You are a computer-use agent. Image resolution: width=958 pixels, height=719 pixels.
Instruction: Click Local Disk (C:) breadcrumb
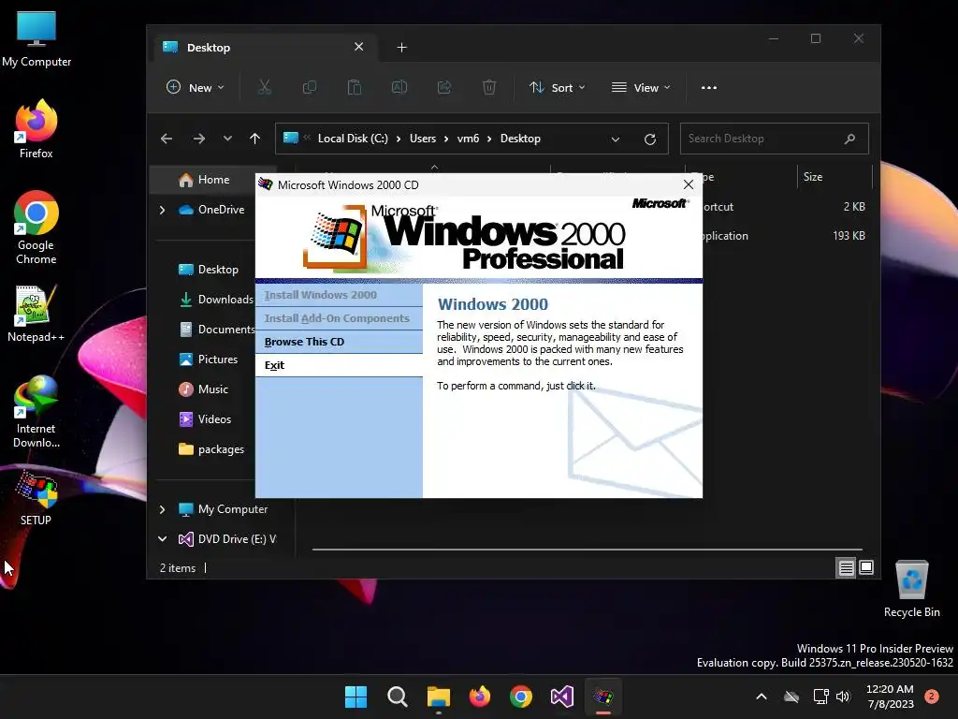[x=353, y=139]
